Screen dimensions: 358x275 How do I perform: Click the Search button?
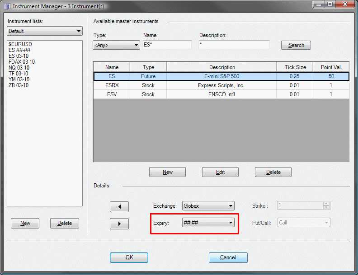(296, 45)
